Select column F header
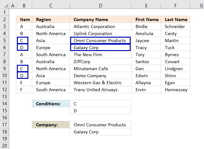Screen dimensions: 204x149 pos(175,5)
